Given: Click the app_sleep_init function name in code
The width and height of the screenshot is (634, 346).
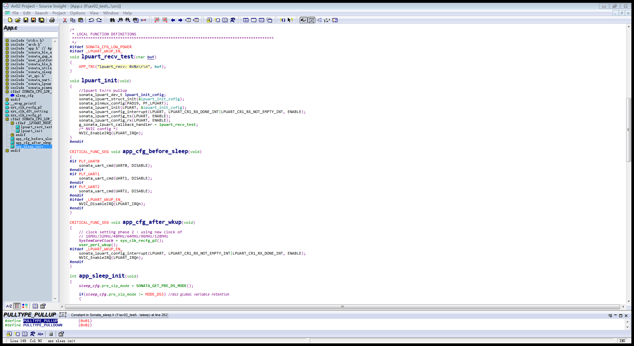Looking at the screenshot, I should [102, 276].
